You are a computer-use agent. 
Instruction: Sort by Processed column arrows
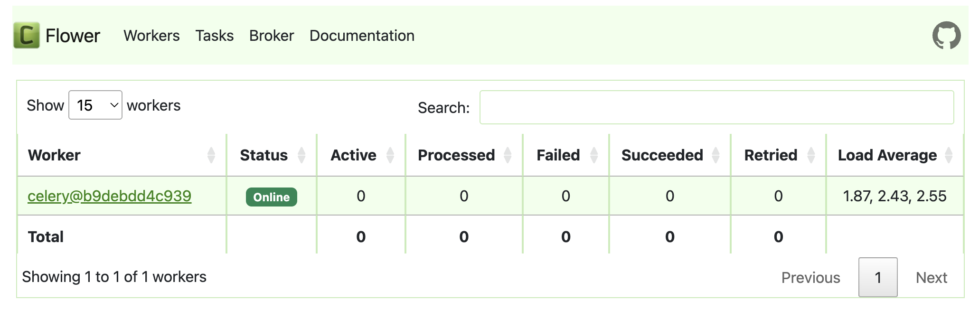508,155
